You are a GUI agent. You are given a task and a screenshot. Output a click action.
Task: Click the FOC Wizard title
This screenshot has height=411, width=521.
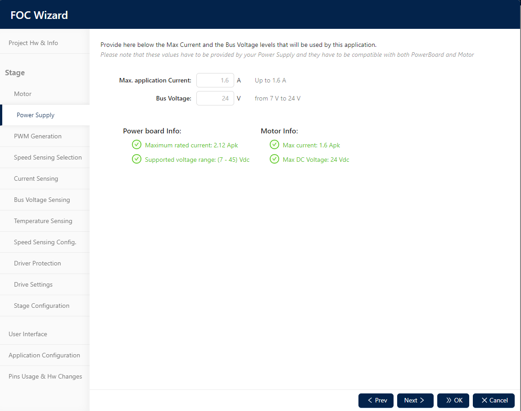(39, 15)
